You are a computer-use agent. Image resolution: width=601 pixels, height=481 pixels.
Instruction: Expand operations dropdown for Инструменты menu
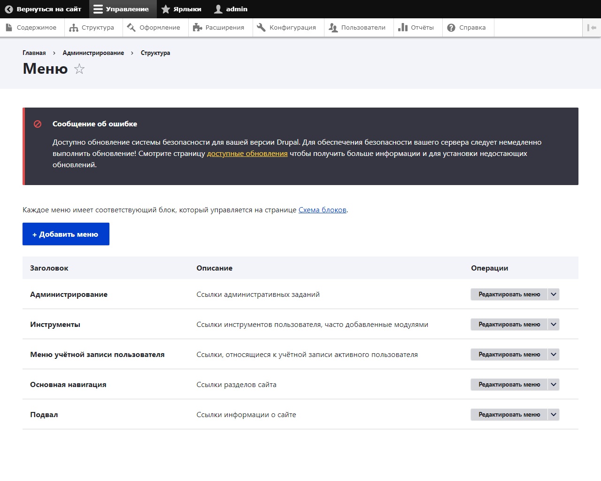coord(554,325)
